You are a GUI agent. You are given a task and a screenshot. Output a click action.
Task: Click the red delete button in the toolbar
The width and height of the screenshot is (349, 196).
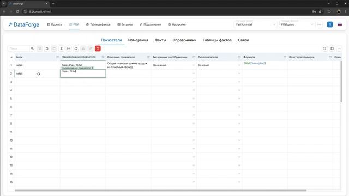tap(98, 48)
